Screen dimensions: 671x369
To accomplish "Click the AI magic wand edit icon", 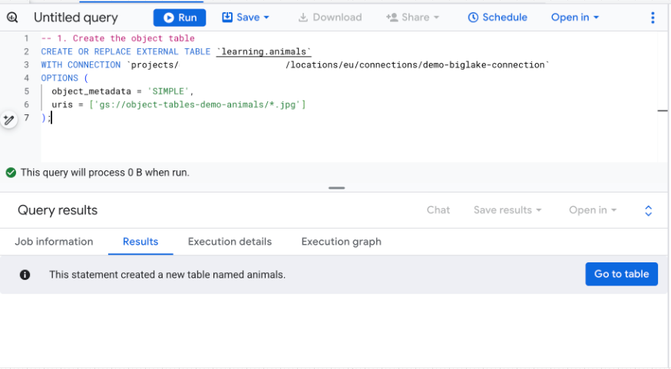I will tap(8, 120).
